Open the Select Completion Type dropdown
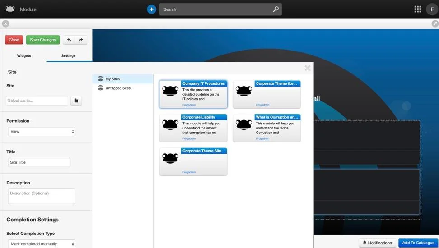Screen dimensions: 439x248 (42, 244)
